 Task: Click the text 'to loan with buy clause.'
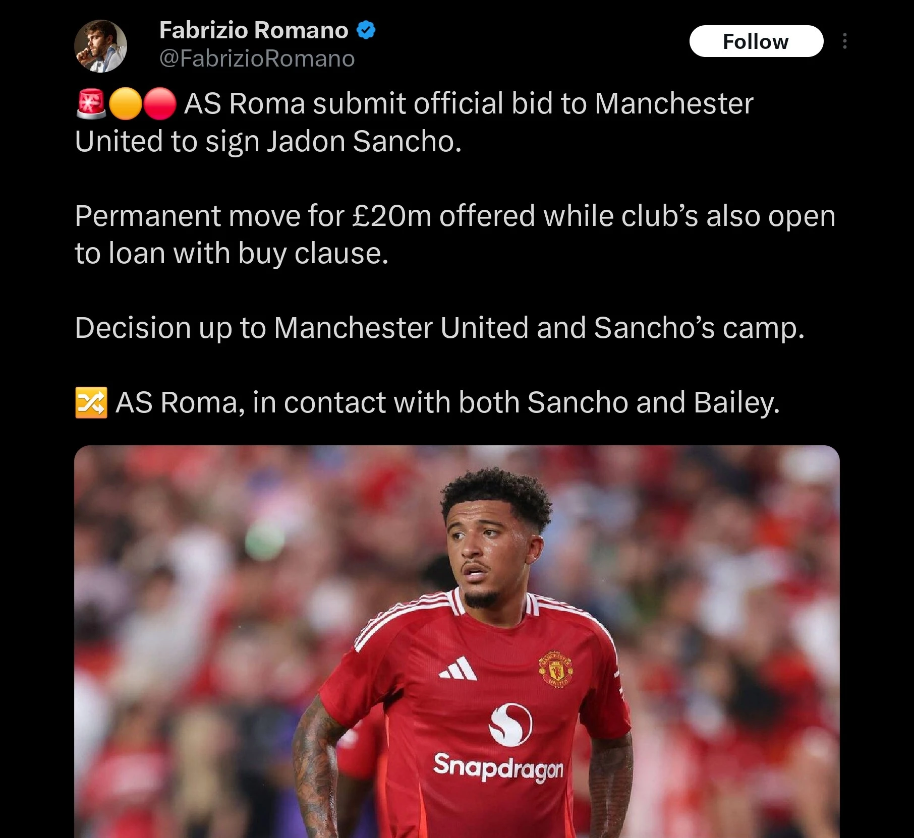[x=232, y=253]
